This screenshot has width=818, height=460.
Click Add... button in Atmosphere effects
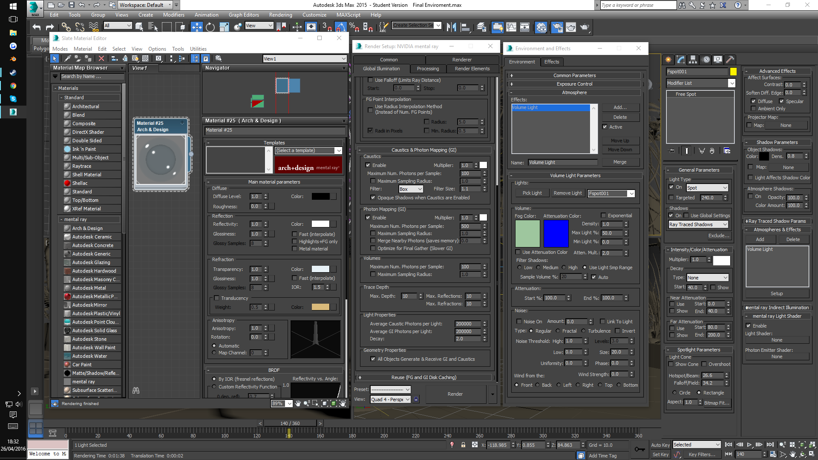pyautogui.click(x=620, y=107)
